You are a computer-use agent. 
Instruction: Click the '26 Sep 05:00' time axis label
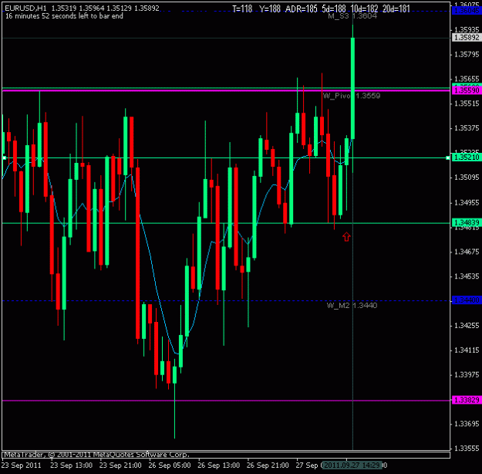(170, 465)
